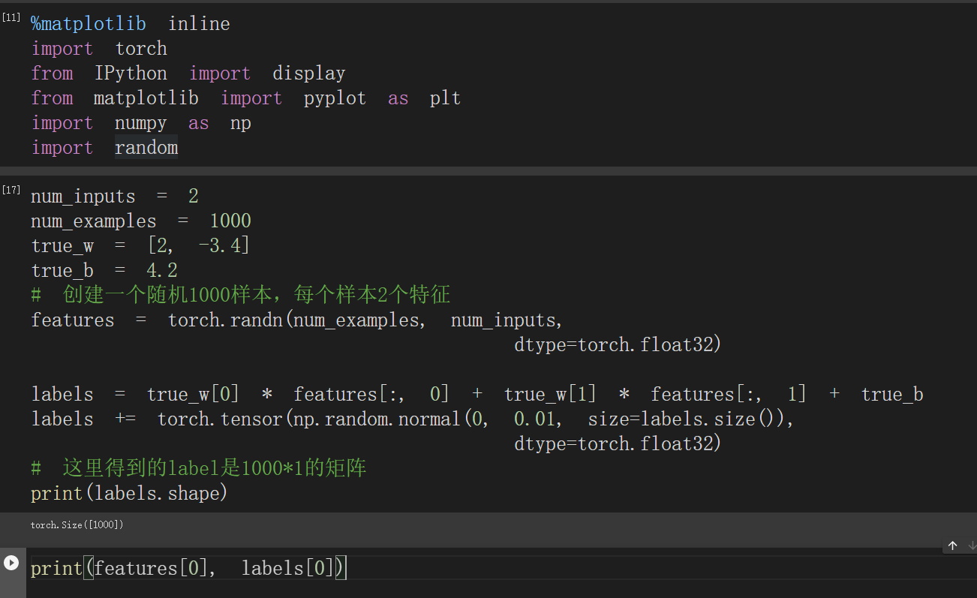The image size is (977, 598).
Task: Click the torch.Size([1000]) output text
Action: tap(77, 524)
